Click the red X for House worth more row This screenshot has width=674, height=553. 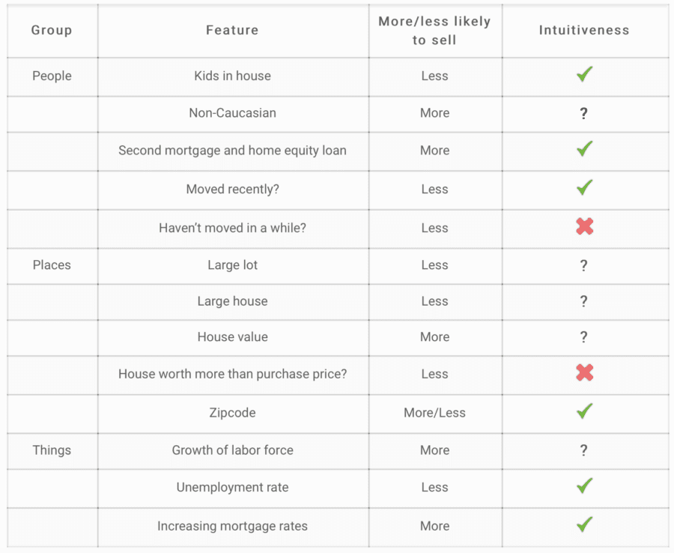tap(585, 372)
